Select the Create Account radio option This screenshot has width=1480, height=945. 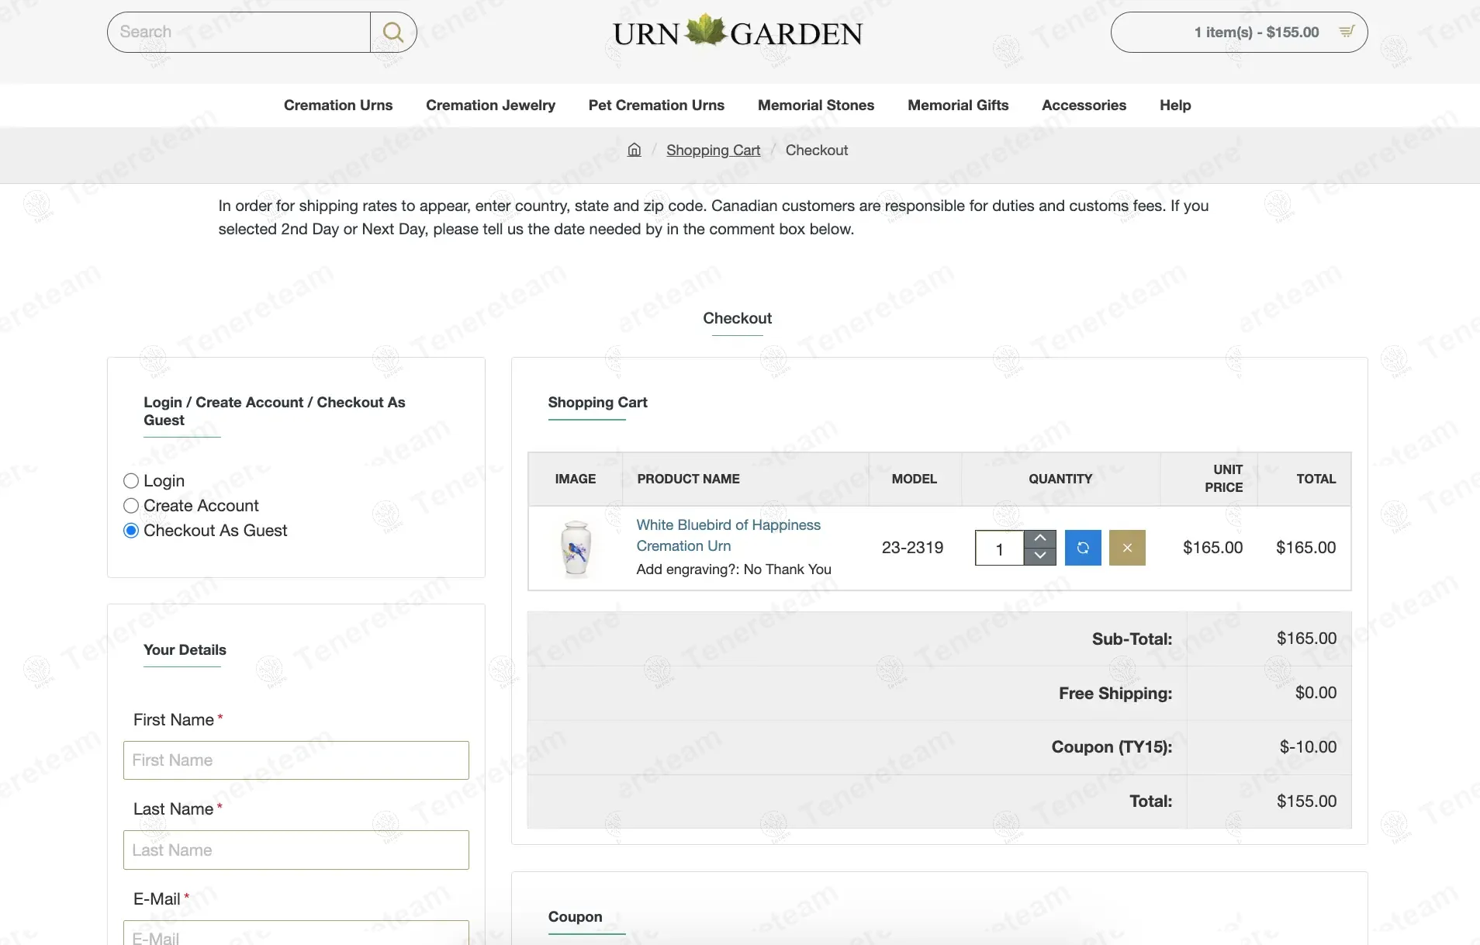pos(131,506)
